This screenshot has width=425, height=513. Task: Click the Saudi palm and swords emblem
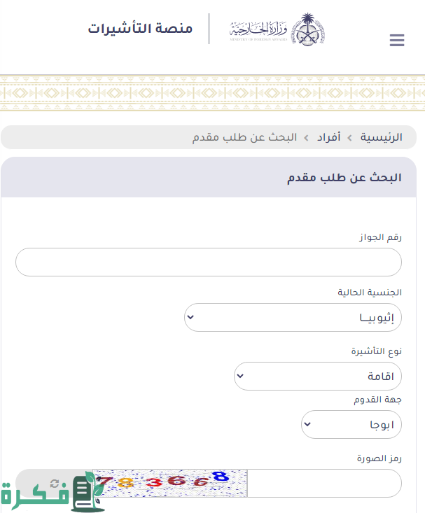click(308, 29)
